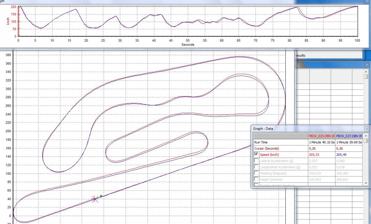This screenshot has height=224, width=371.
Task: Click the results table scrollbar thumb
Action: click(366, 77)
